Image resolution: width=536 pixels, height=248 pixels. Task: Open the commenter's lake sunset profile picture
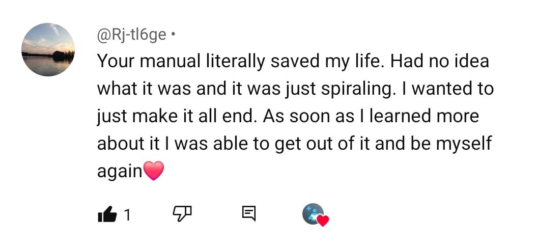(x=48, y=50)
